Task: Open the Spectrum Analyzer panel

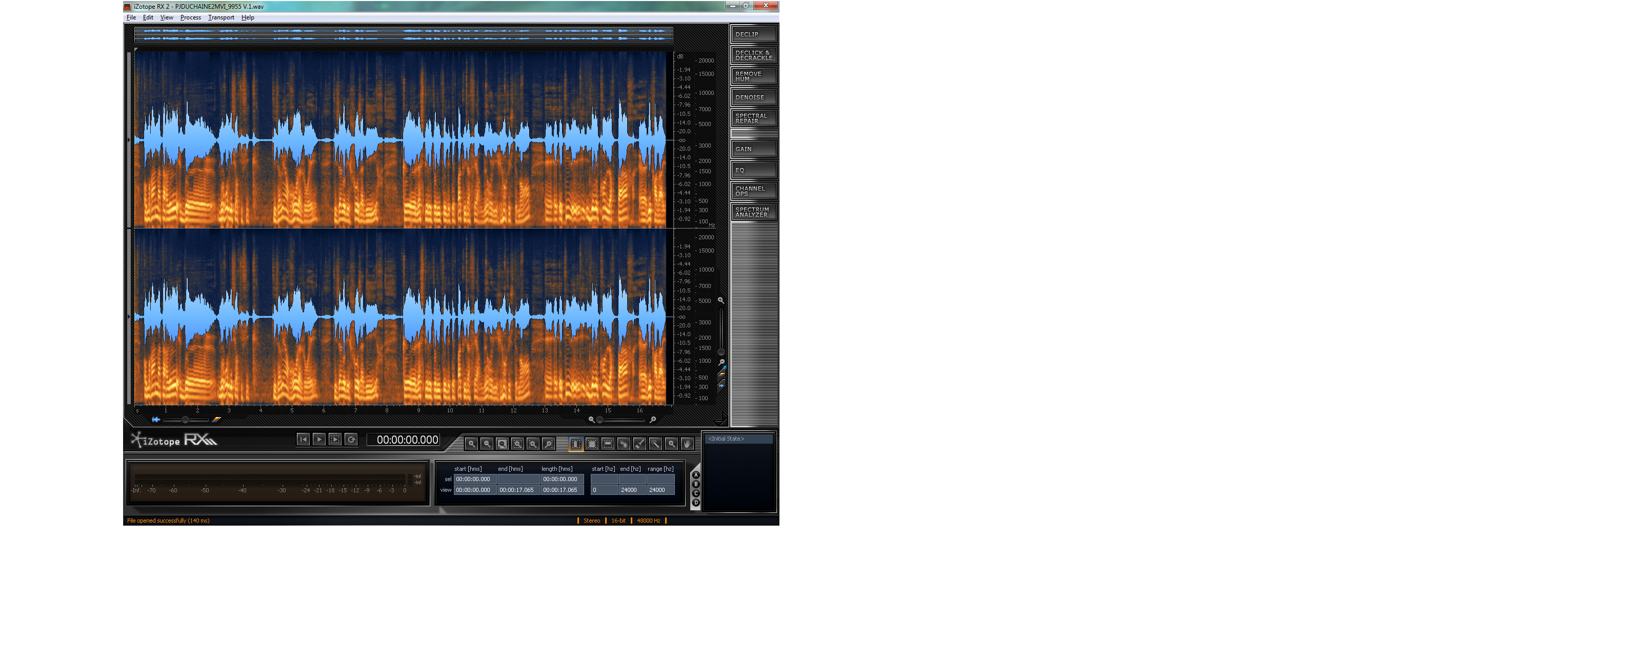Action: 753,212
